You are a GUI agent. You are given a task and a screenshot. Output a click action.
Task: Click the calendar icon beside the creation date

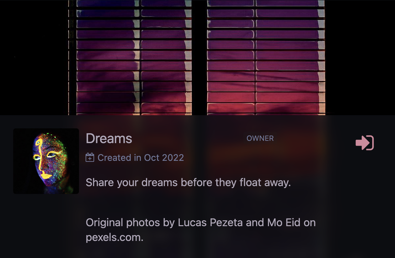[90, 158]
